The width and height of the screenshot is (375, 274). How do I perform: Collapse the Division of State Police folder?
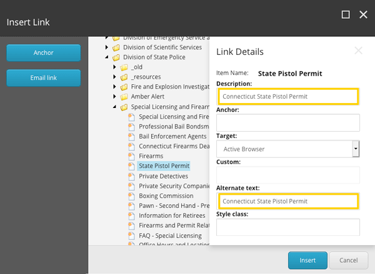107,57
